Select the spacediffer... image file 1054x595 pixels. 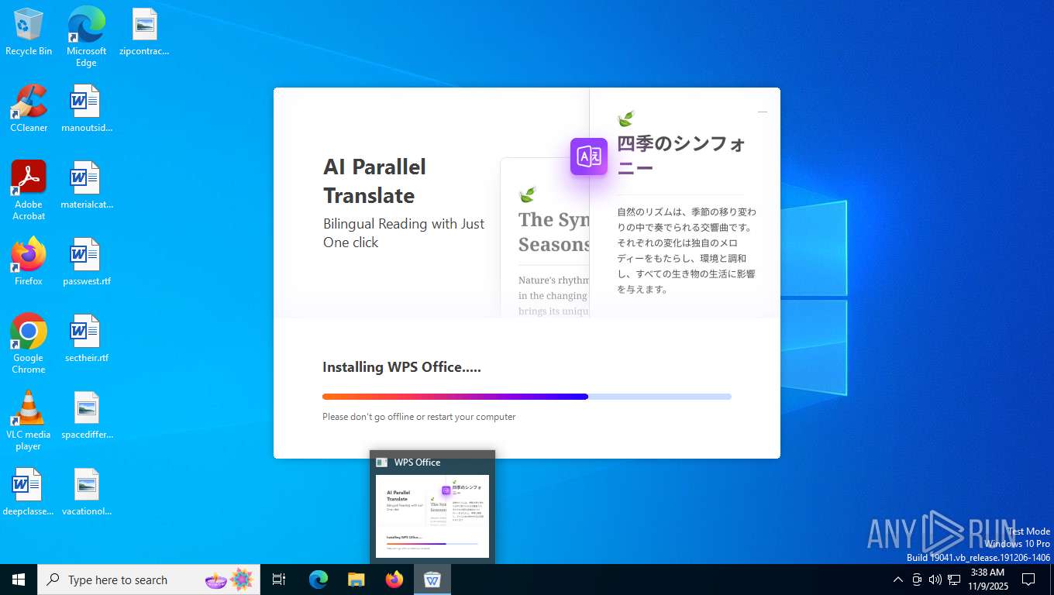(x=86, y=415)
